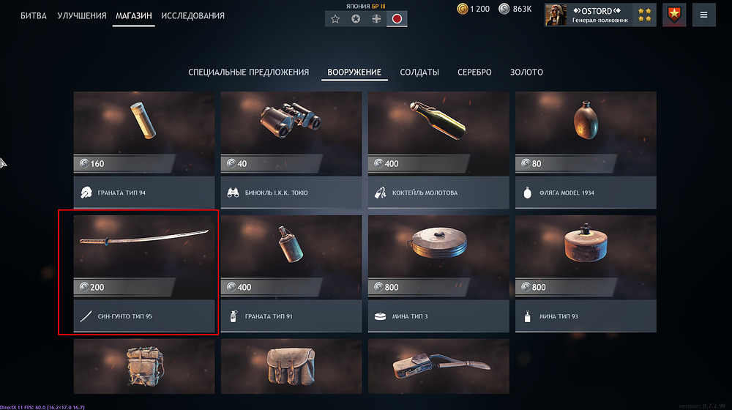Select the Japan red circle faction icon
Image resolution: width=732 pixels, height=410 pixels.
(x=397, y=19)
